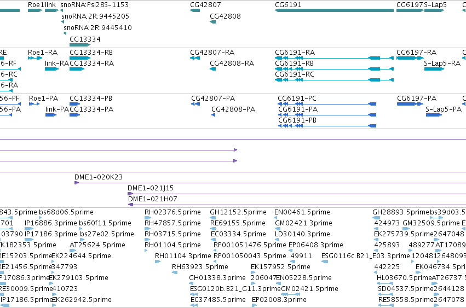
Task: Select EST EN05228.5prime
Action: pos(278,283)
